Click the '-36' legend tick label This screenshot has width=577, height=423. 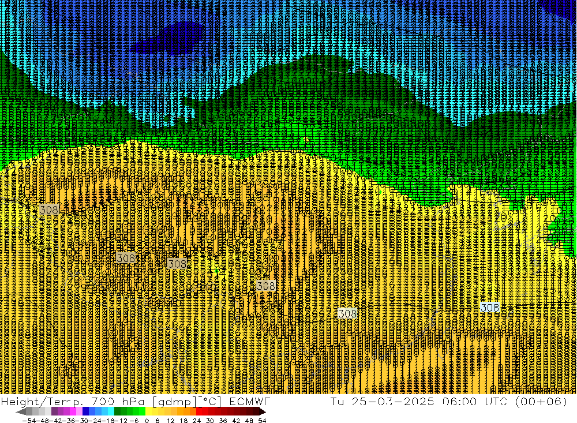coord(69,421)
